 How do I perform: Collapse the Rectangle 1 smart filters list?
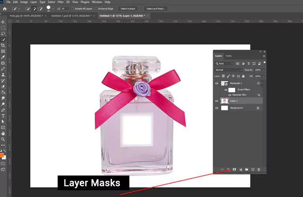coord(262,83)
